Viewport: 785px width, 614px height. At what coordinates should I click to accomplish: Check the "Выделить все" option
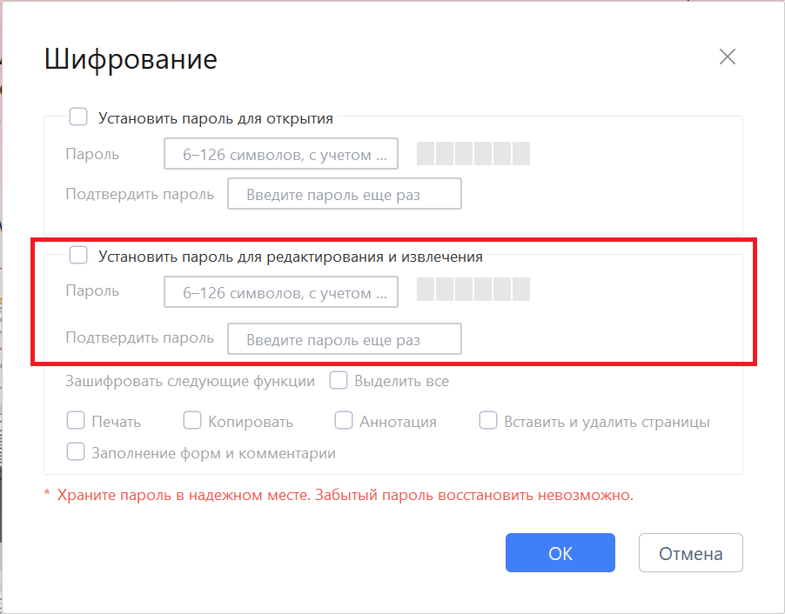[339, 380]
